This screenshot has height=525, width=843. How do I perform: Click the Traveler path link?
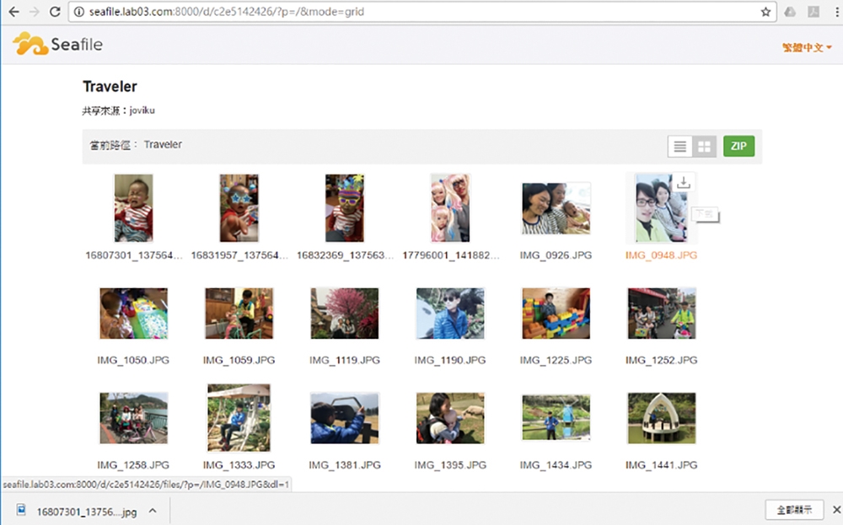click(x=163, y=145)
